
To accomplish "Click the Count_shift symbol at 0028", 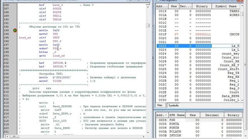I will 229,69.
